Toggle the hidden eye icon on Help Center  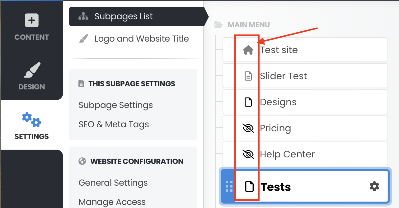(248, 154)
